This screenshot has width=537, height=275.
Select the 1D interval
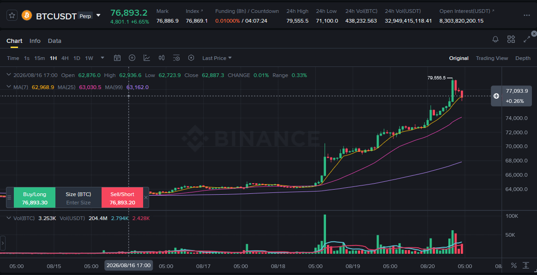coord(77,58)
